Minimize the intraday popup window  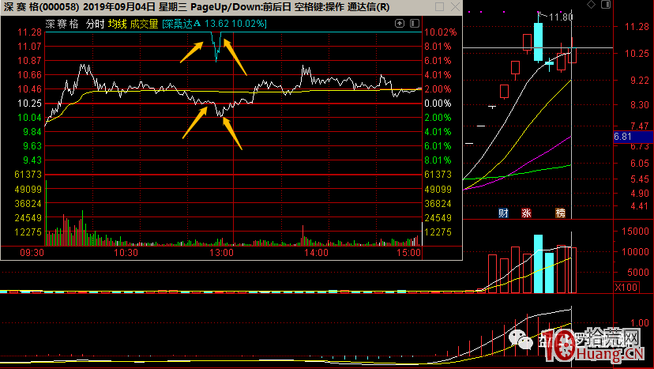pos(440,7)
